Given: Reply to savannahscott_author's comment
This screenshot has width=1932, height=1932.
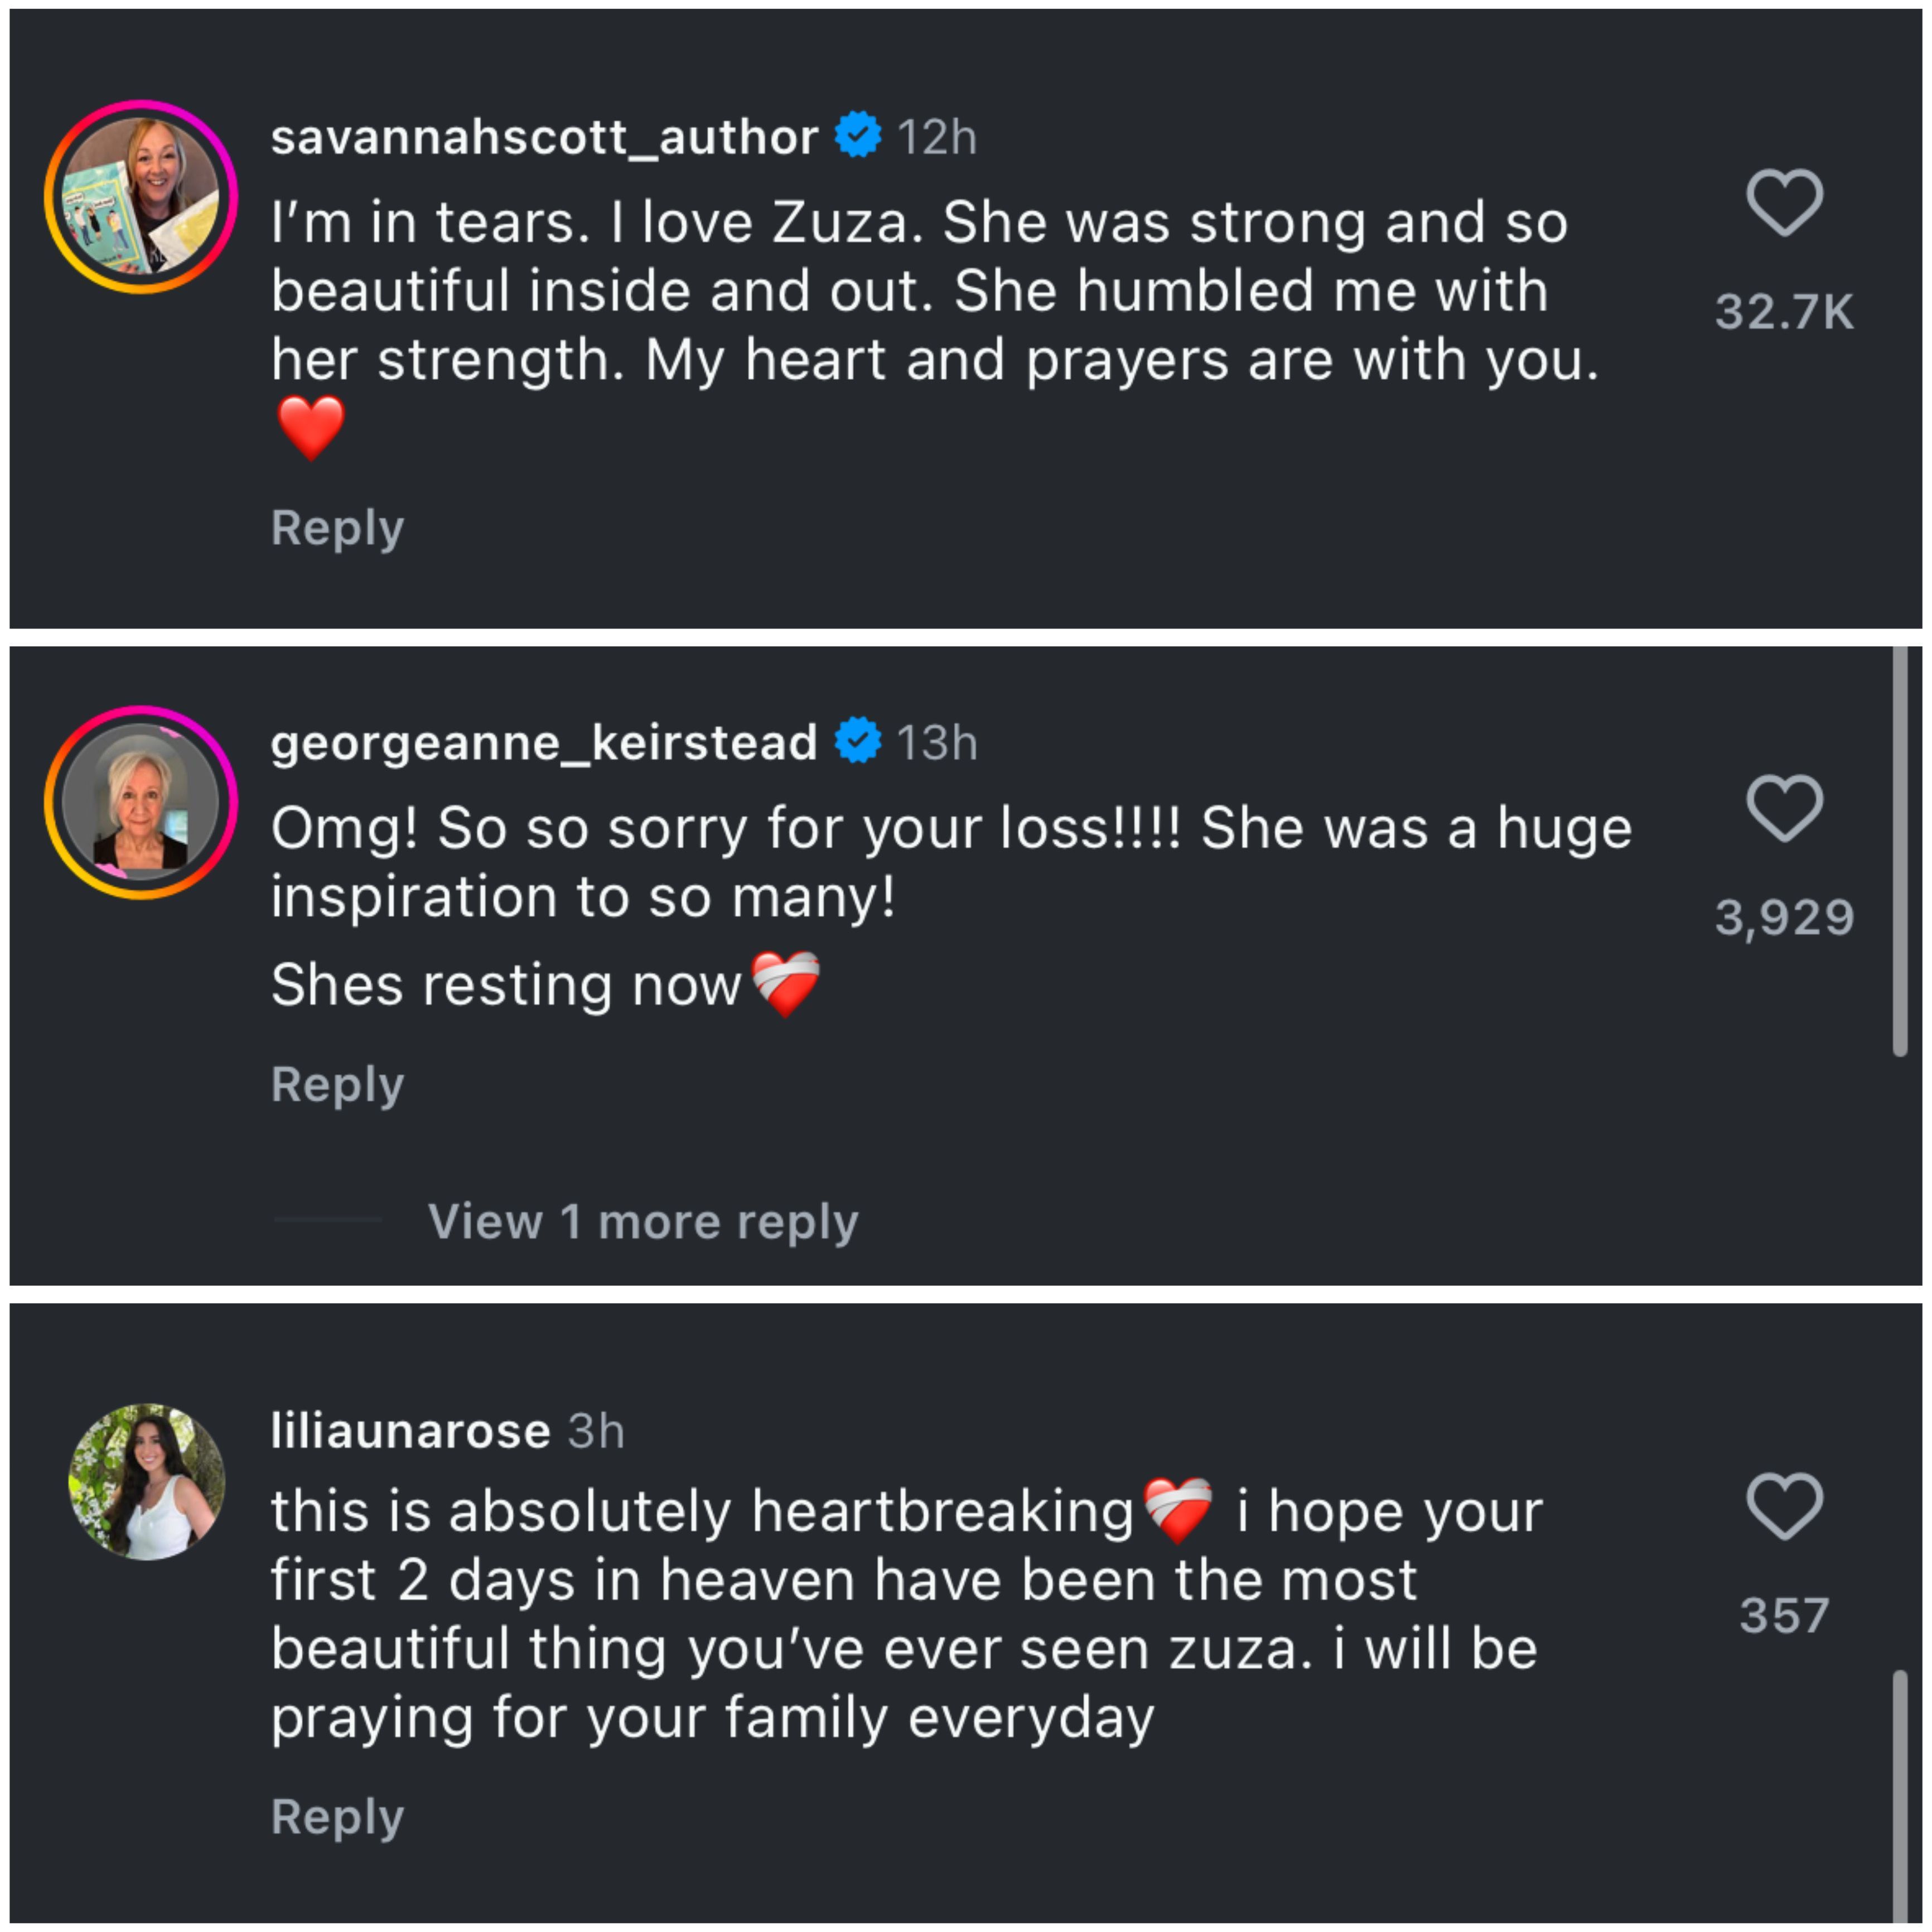Looking at the screenshot, I should coord(337,527).
